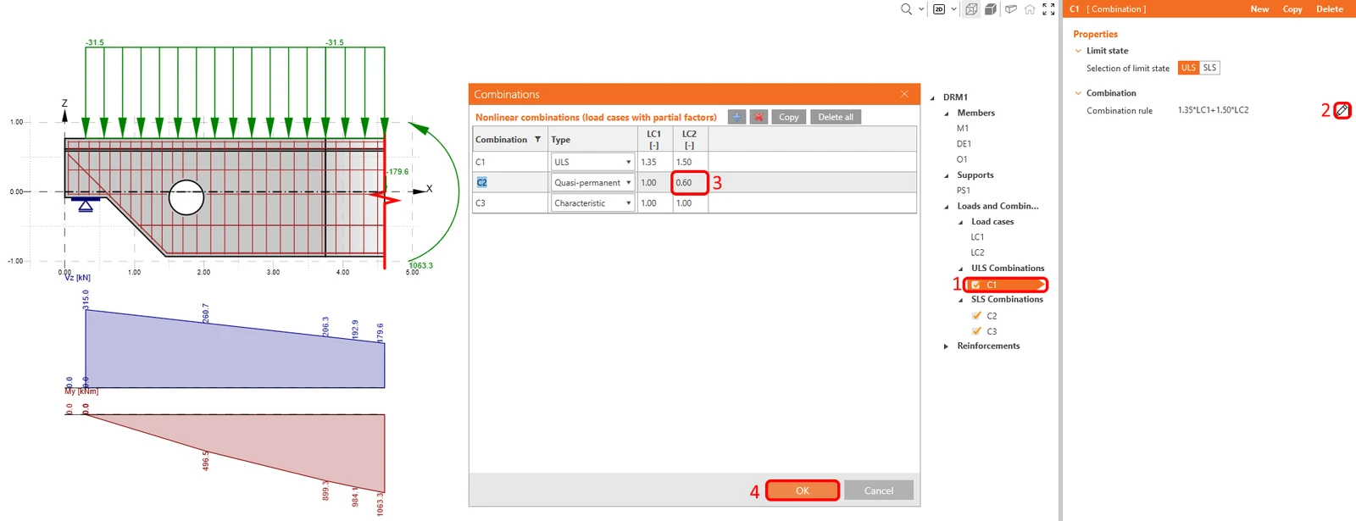The image size is (1356, 521).
Task: Toggle the C3 combination checkbox in tree
Action: click(x=976, y=331)
